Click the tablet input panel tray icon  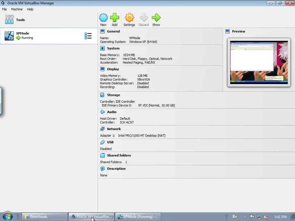pyautogui.click(x=235, y=216)
